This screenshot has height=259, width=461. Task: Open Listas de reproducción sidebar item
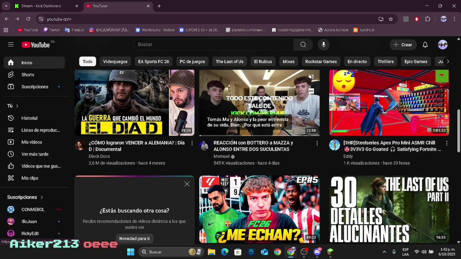tap(34, 130)
